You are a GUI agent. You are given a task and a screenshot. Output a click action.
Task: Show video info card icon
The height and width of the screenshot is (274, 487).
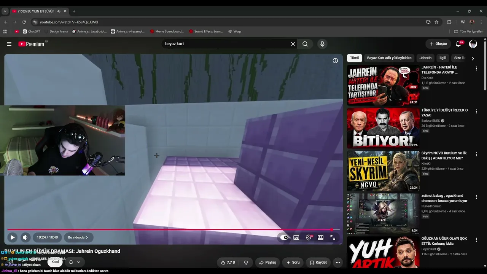pos(335,61)
